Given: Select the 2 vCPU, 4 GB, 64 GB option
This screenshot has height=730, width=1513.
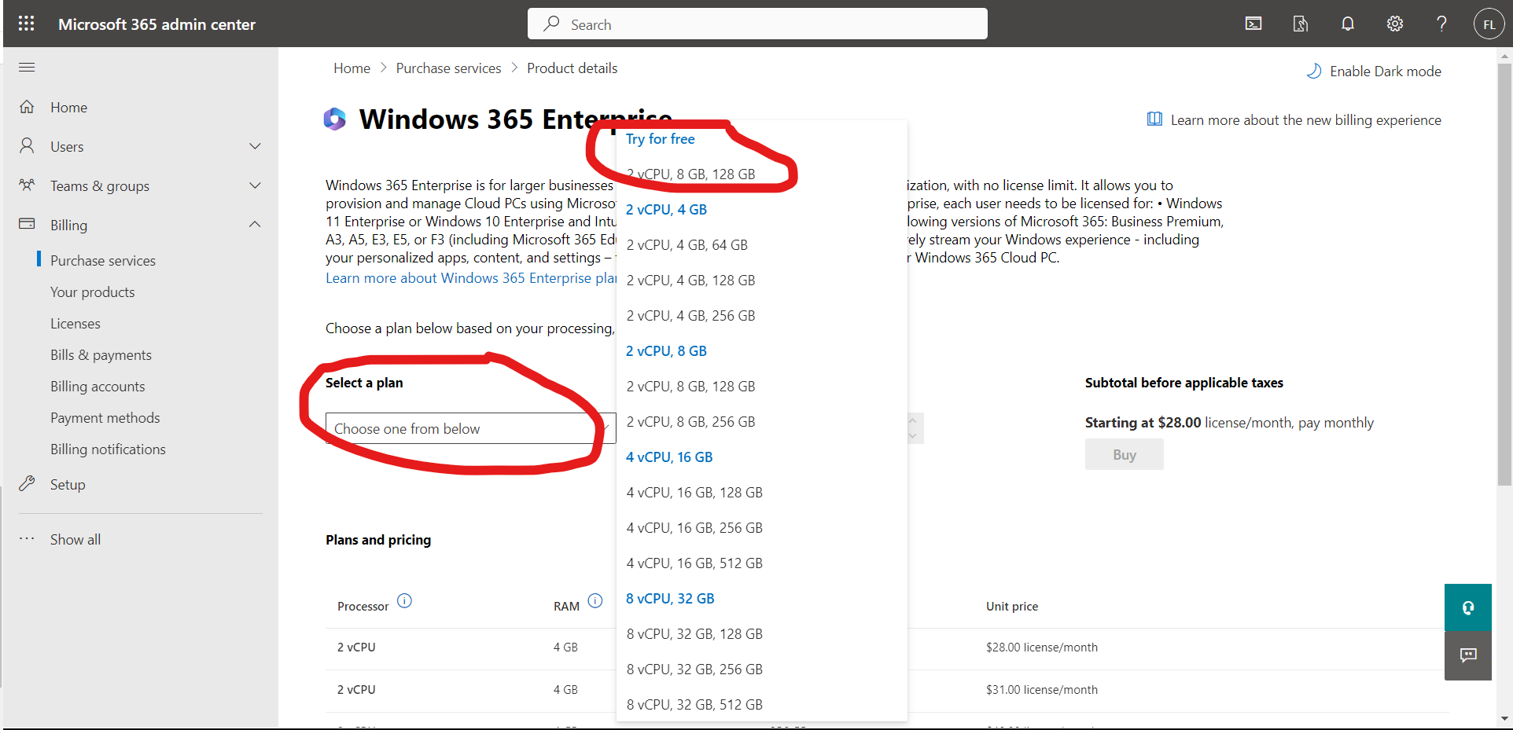Looking at the screenshot, I should (687, 245).
